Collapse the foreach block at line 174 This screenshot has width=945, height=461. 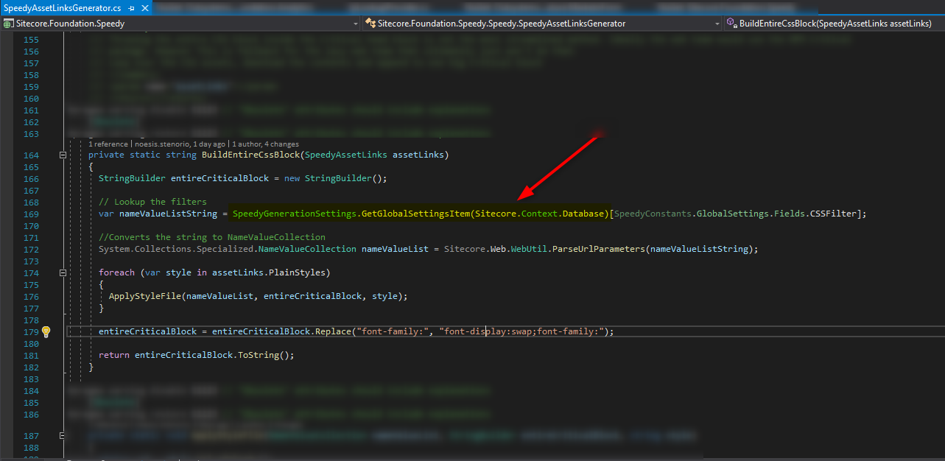[63, 272]
